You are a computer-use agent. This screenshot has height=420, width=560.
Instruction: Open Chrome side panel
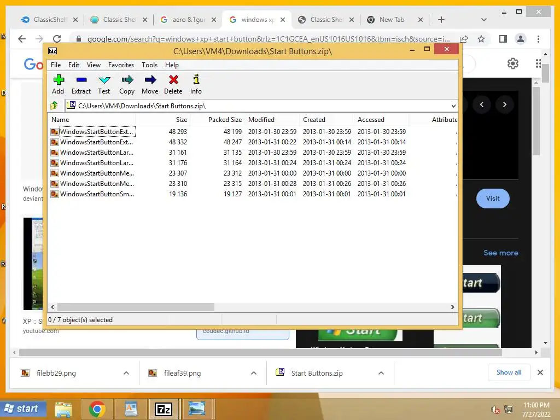pyautogui.click(x=503, y=39)
